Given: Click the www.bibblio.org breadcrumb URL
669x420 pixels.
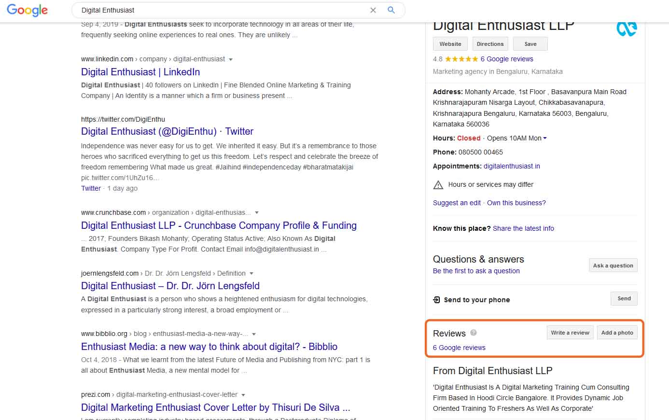Looking at the screenshot, I should 104,334.
